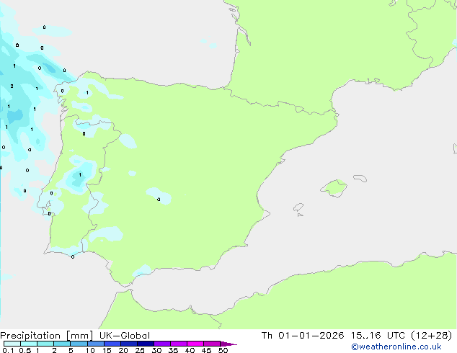Image resolution: width=457 pixels, height=353 pixels.
Task: Click the 5–10 mm legend color swatch
Action: tap(79, 344)
